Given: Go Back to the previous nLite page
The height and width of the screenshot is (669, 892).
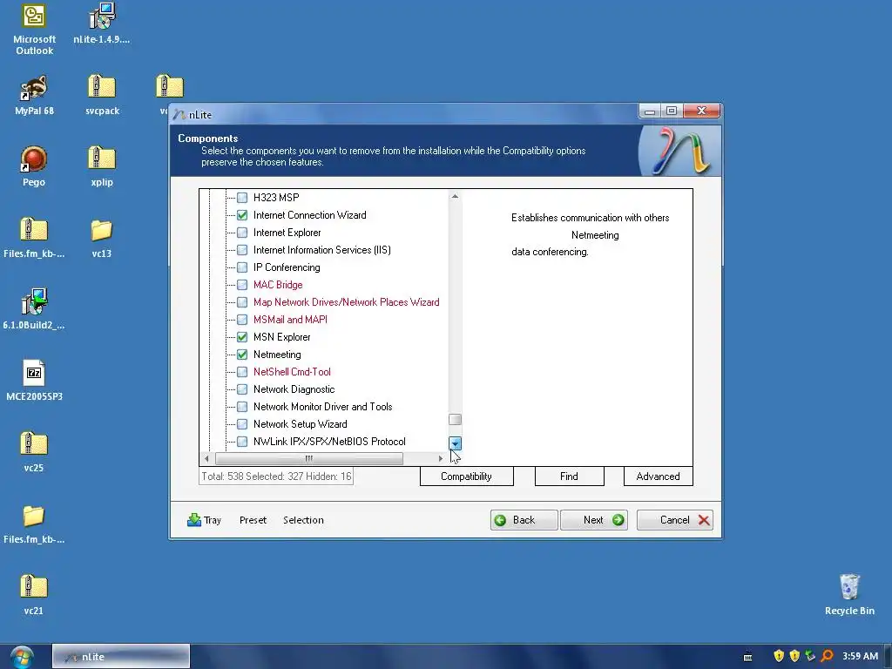Looking at the screenshot, I should tap(524, 520).
